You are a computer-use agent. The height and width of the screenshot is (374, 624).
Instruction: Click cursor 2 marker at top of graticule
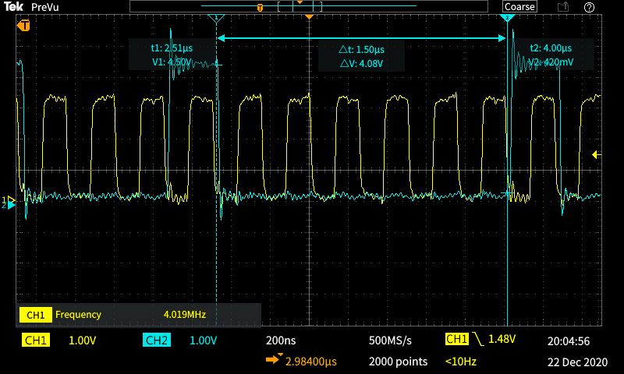(x=507, y=18)
